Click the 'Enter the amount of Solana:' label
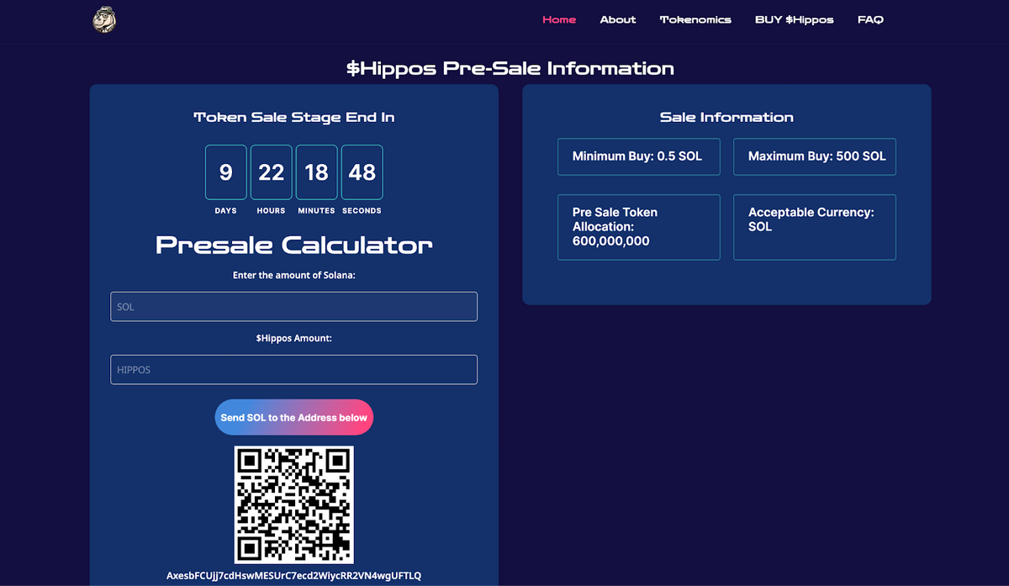Viewport: 1009px width, 586px height. (x=293, y=275)
